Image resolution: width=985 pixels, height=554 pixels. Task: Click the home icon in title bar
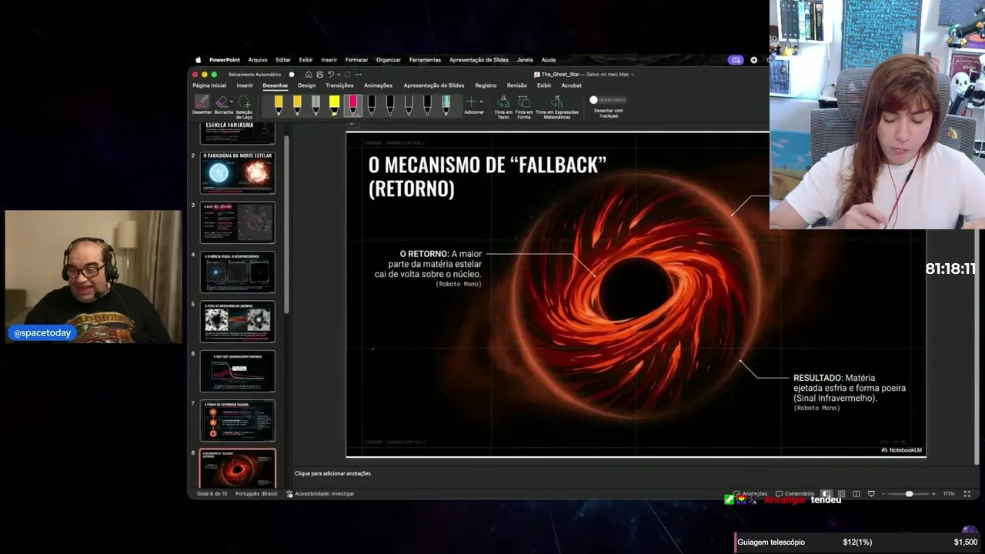point(309,75)
